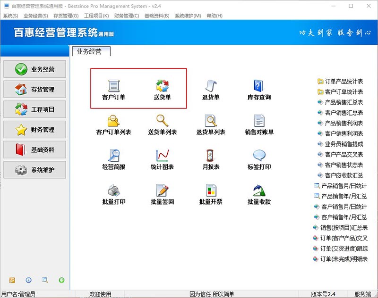Open the 销售对账单 document icon
The height and width of the screenshot is (298, 378).
point(259,121)
